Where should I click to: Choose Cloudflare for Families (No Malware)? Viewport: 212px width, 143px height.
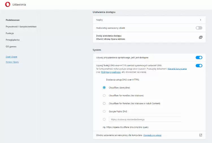pyautogui.click(x=104, y=95)
